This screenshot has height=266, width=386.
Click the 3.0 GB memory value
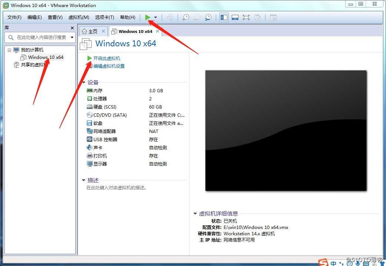coord(156,90)
